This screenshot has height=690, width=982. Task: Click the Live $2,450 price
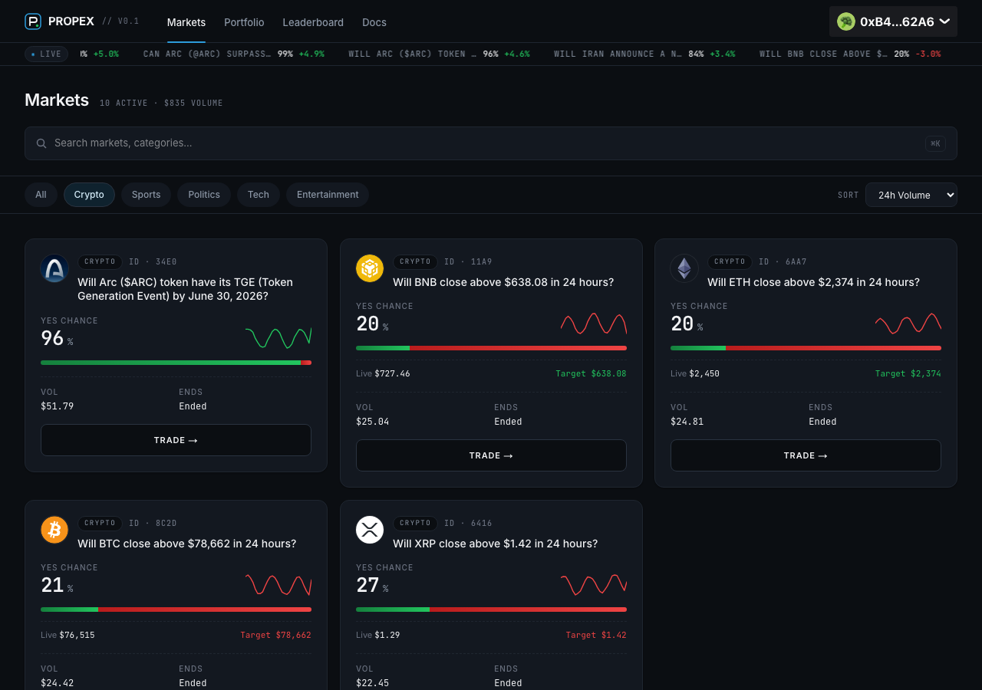(695, 374)
